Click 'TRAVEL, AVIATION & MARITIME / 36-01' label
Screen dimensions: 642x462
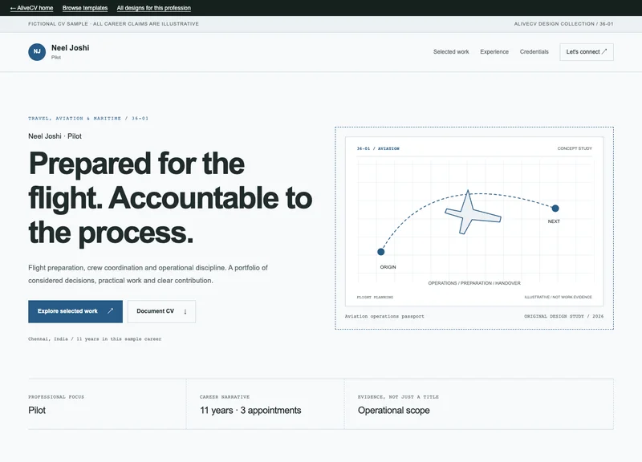[88, 118]
